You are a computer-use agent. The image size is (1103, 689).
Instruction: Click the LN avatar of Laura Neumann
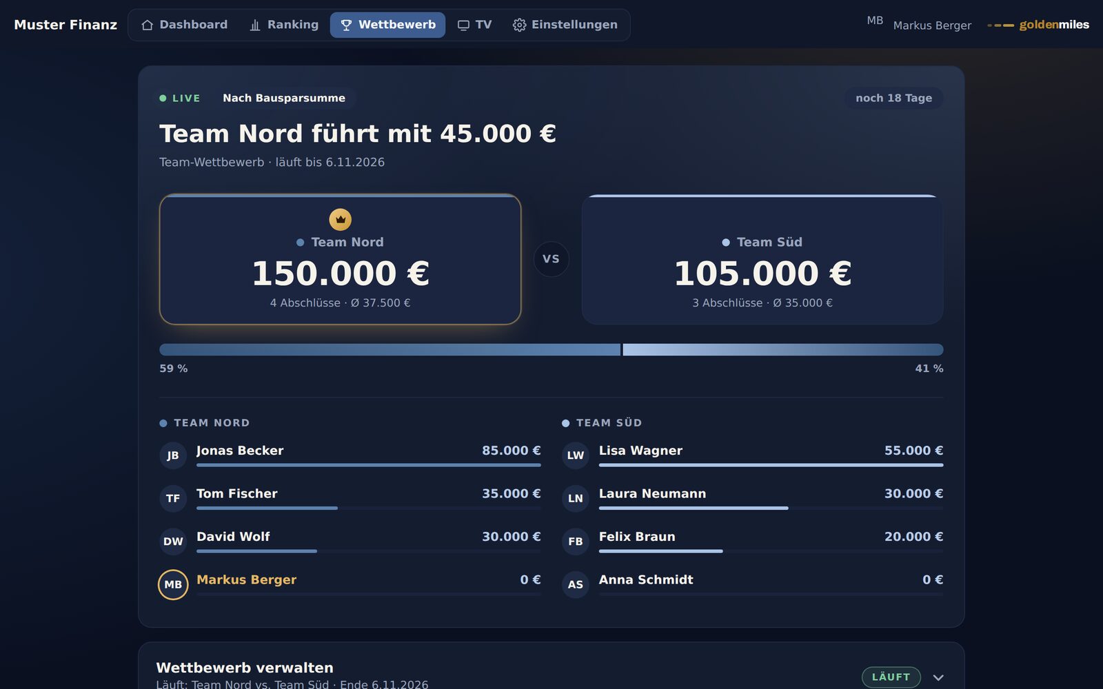[576, 498]
